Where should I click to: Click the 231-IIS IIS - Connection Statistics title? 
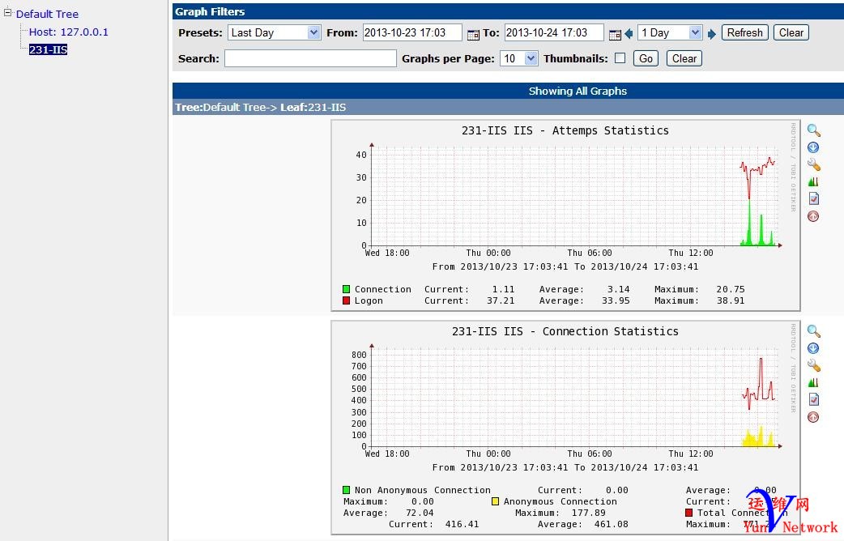pos(565,331)
